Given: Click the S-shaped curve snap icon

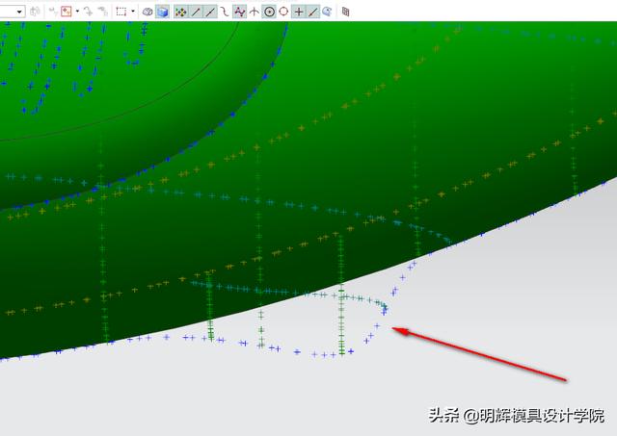Looking at the screenshot, I should [225, 12].
